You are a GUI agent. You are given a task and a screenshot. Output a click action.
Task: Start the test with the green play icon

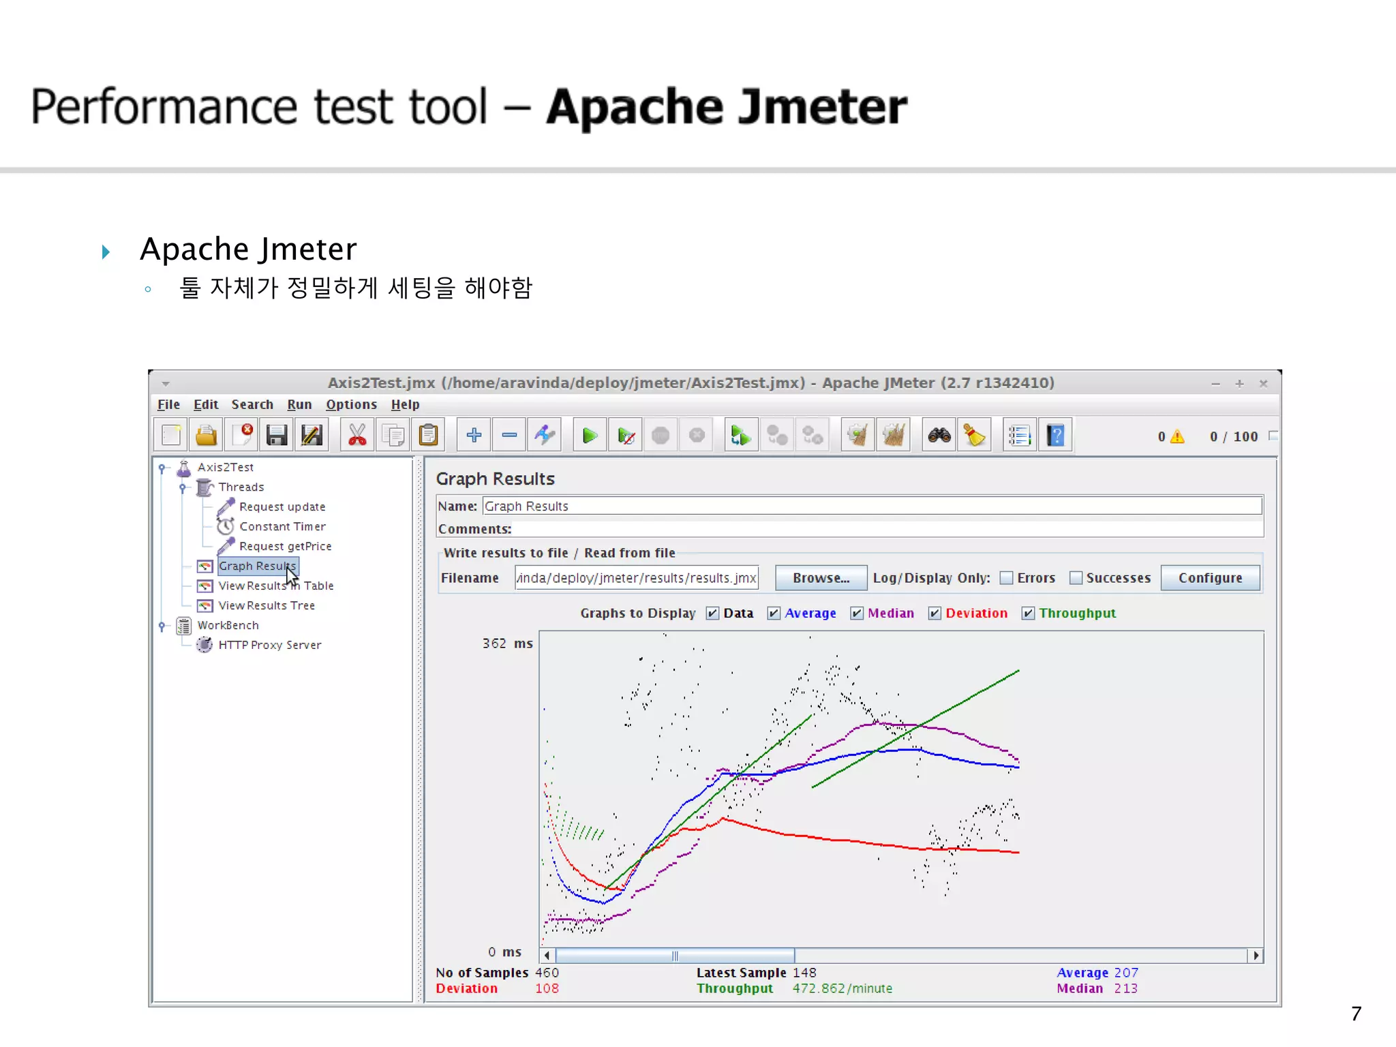pyautogui.click(x=590, y=435)
